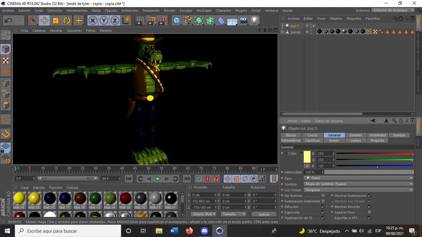Render the active view clapperboard
The height and width of the screenshot is (237, 422).
[139, 21]
